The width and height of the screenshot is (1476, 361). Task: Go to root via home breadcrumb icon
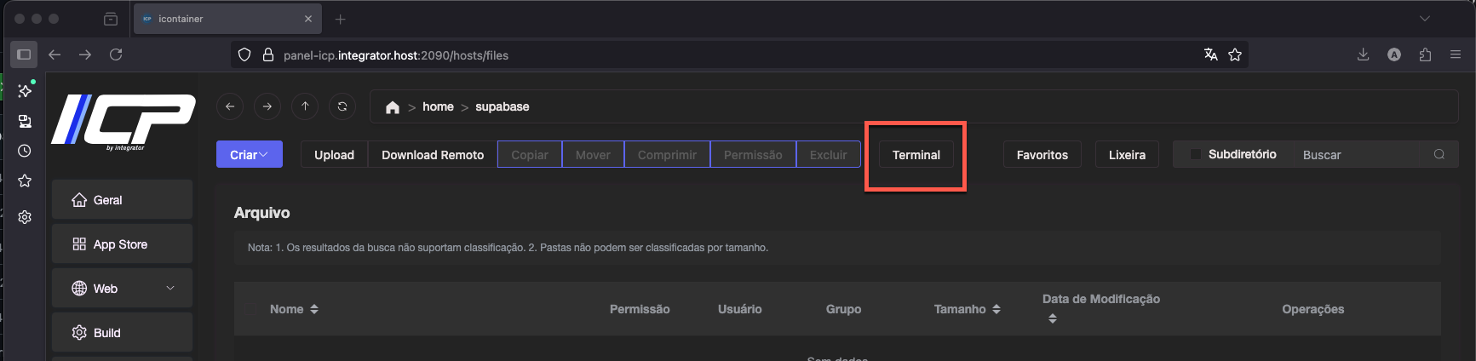pyautogui.click(x=392, y=107)
